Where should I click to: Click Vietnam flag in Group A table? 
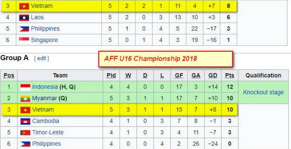tap(25, 109)
